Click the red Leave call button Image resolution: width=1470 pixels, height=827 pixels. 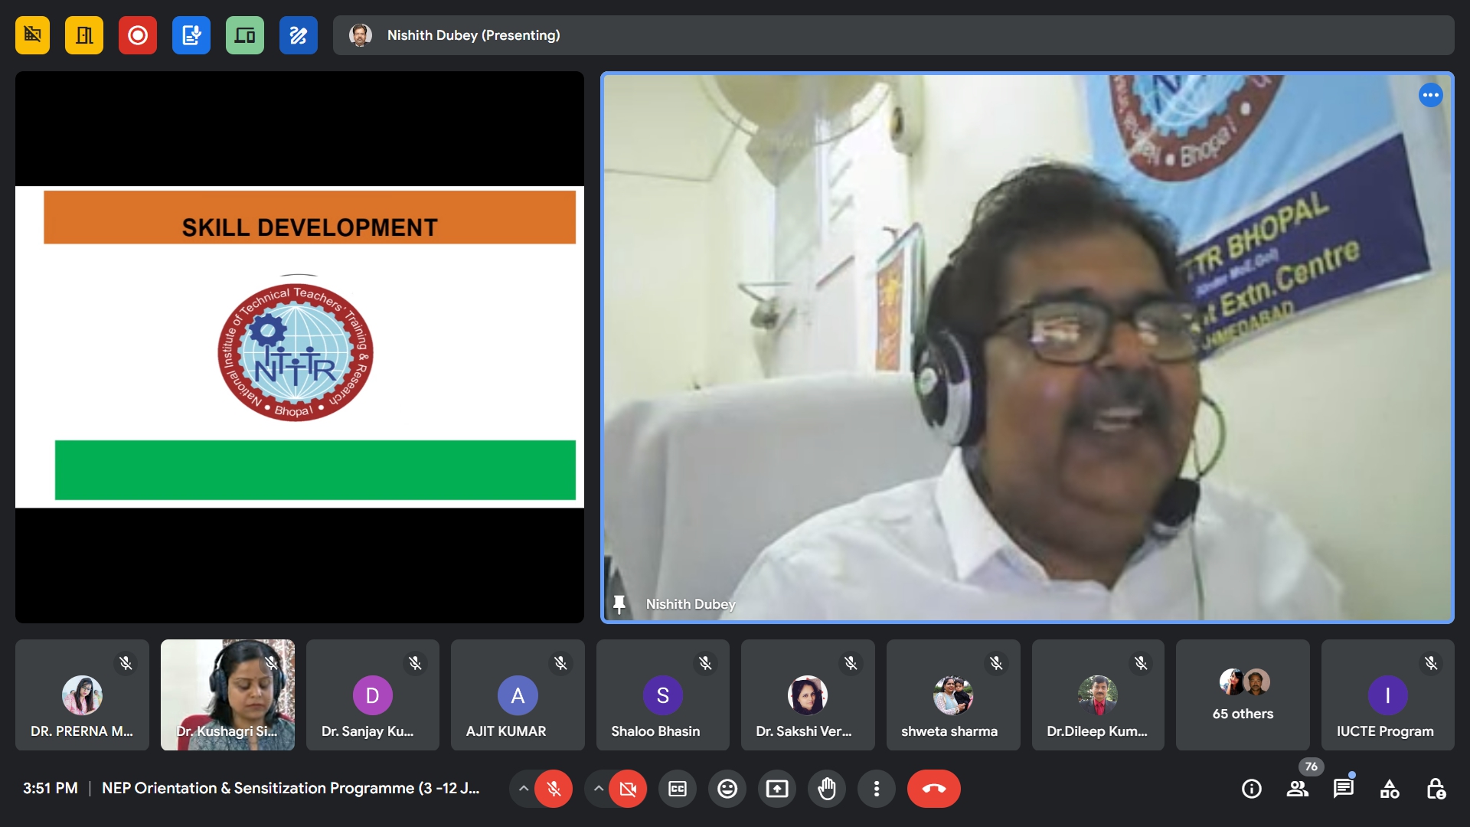933,789
